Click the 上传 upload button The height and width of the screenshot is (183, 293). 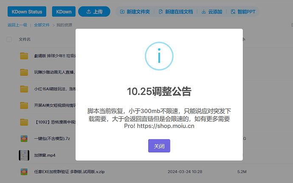[92, 12]
